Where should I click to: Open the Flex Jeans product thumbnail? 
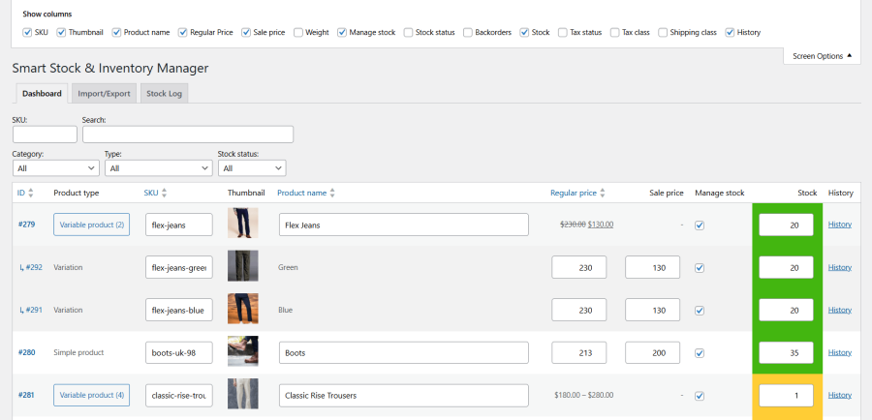[243, 225]
